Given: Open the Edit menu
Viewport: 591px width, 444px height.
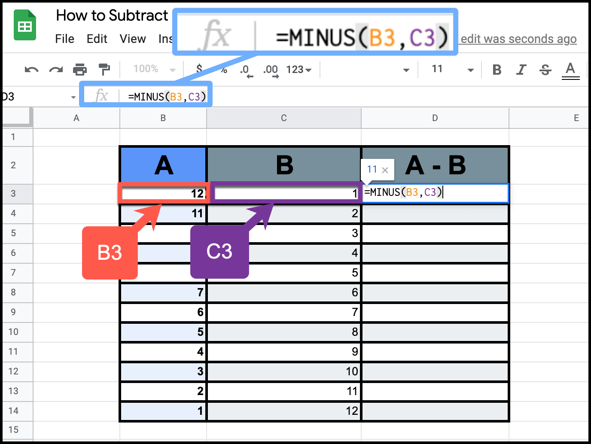Looking at the screenshot, I should (97, 39).
